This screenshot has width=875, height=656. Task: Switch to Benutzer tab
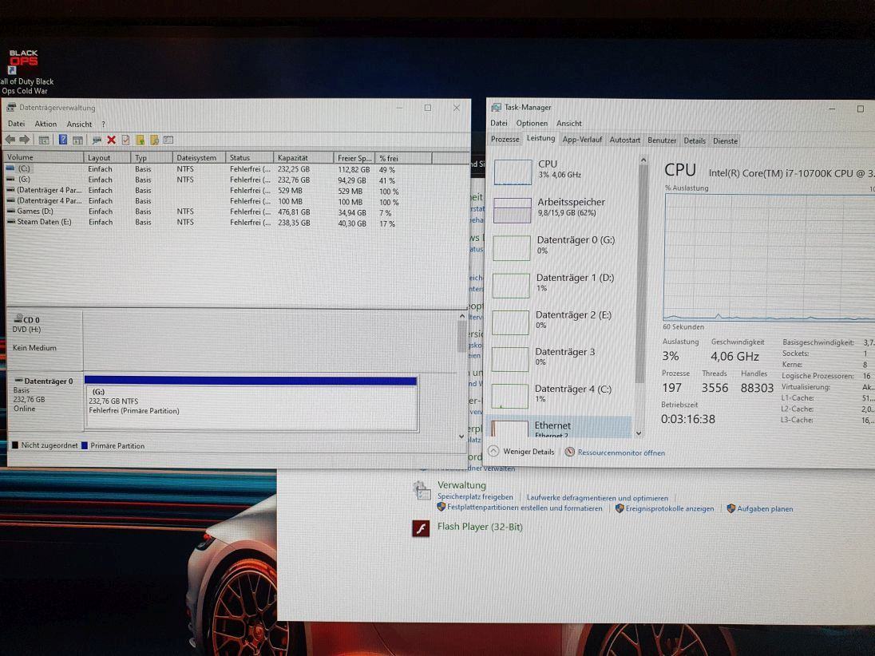tap(662, 140)
